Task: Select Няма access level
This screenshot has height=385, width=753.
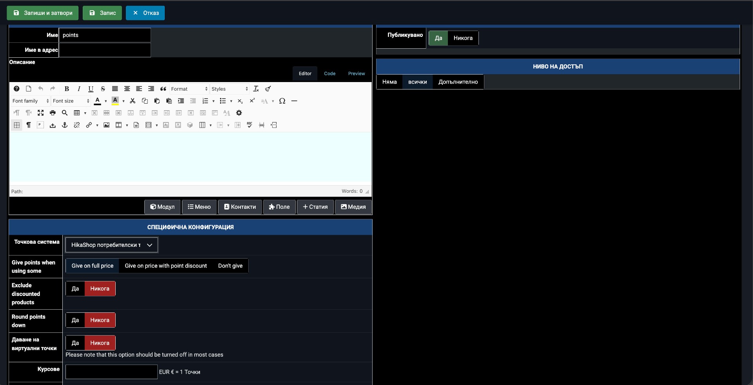Action: tap(389, 82)
